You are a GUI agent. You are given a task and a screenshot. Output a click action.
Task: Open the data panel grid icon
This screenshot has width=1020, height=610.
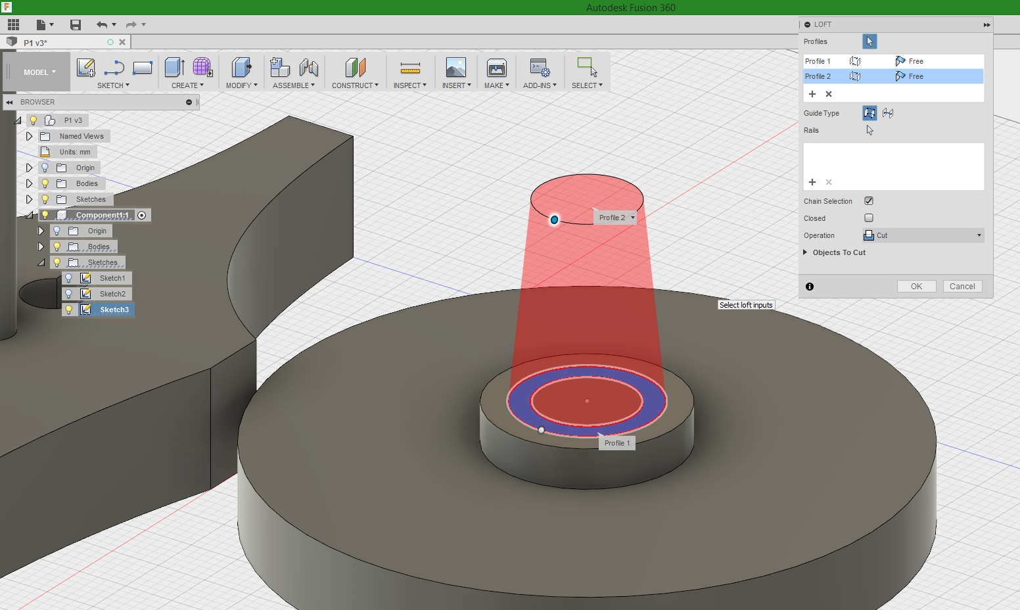click(x=13, y=25)
